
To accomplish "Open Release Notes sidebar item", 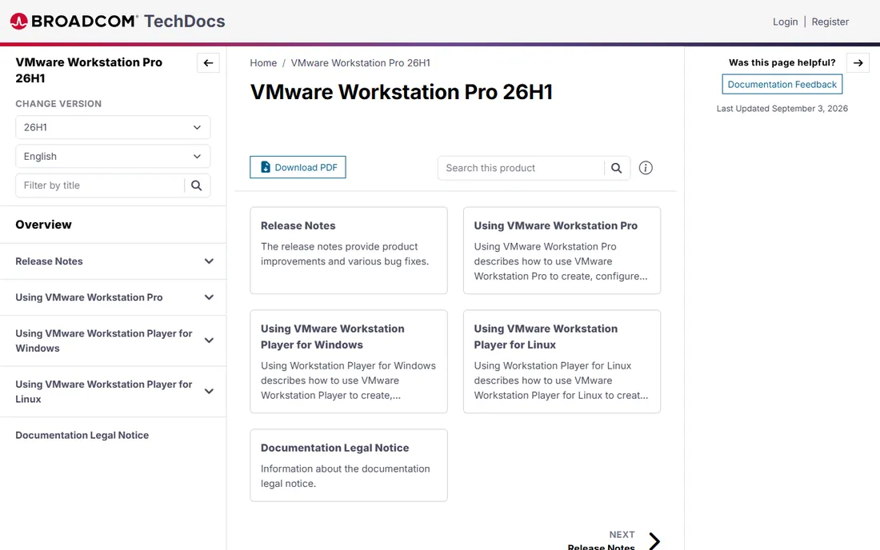I will click(x=49, y=261).
